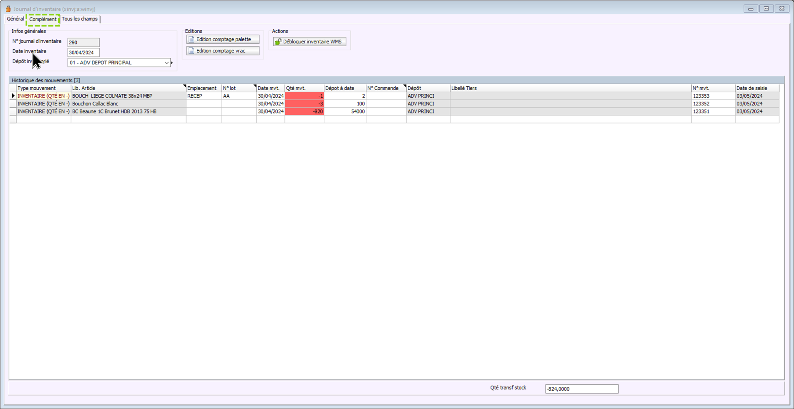Switch to the Général tab
794x409 pixels.
click(x=15, y=19)
